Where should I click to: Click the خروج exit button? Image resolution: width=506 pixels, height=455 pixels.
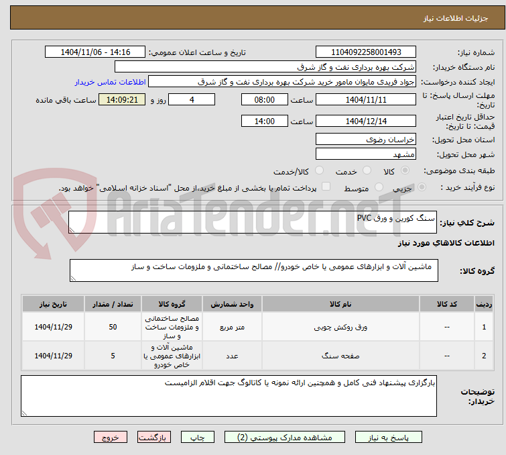[111, 438]
